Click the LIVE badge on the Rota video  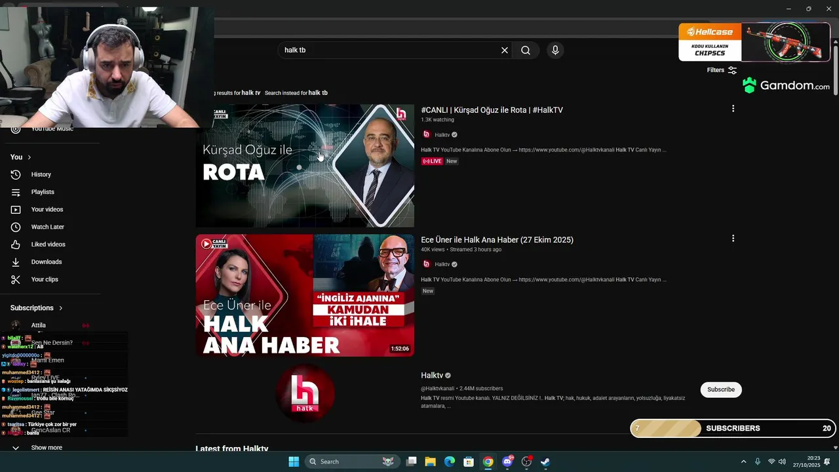[432, 161]
